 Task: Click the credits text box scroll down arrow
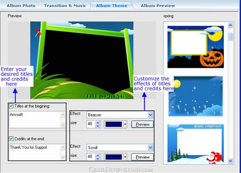[63, 157]
